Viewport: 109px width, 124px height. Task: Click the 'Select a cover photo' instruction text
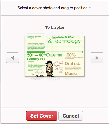[54, 8]
